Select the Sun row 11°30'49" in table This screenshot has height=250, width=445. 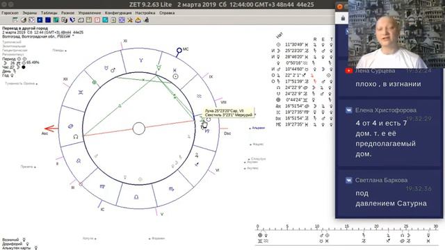[x=302, y=44]
